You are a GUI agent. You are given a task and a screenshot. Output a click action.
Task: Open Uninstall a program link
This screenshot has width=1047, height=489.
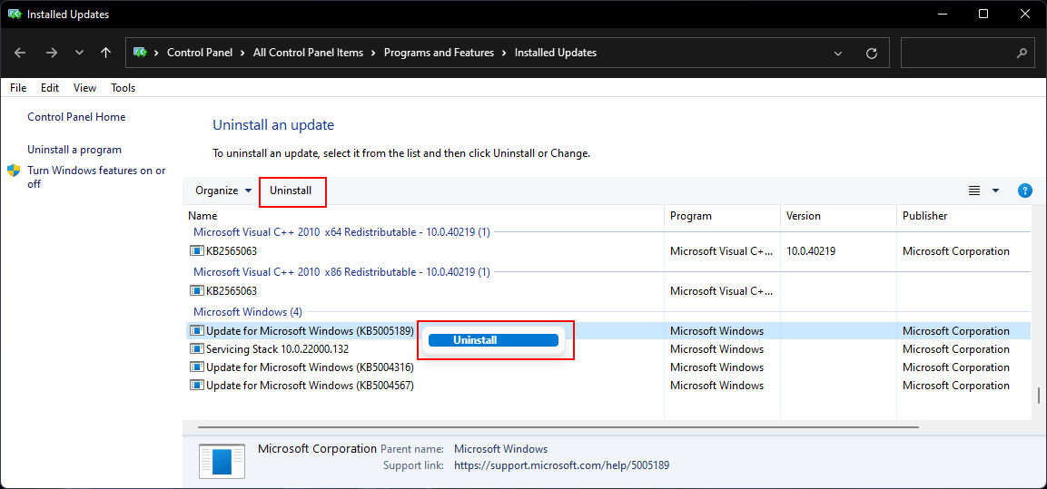[x=74, y=150]
